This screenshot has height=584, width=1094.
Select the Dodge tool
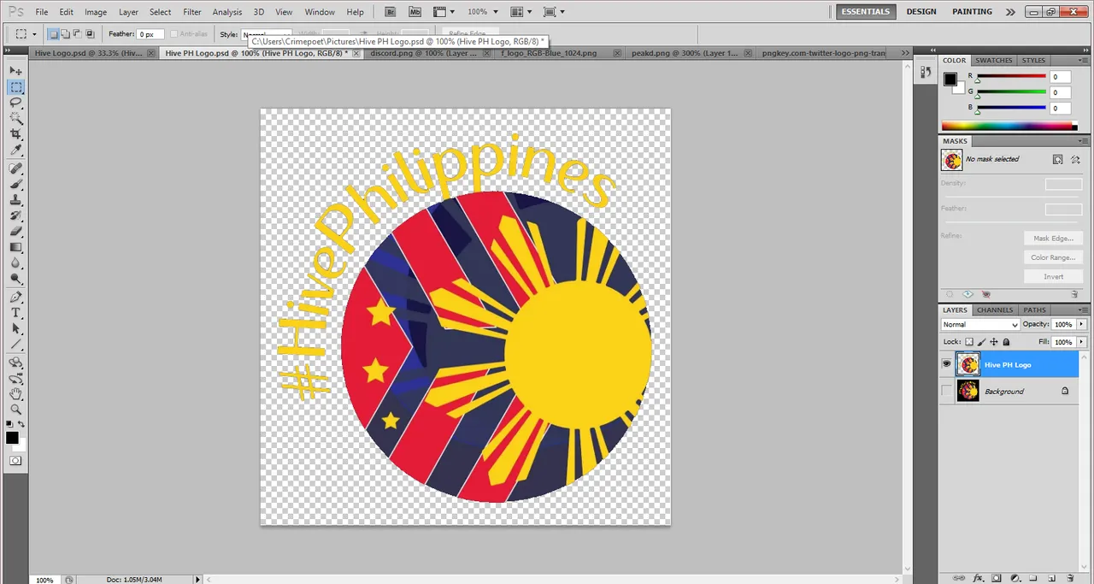15,279
